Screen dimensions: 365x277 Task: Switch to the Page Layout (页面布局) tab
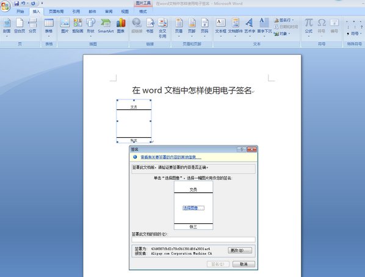[x=56, y=12]
